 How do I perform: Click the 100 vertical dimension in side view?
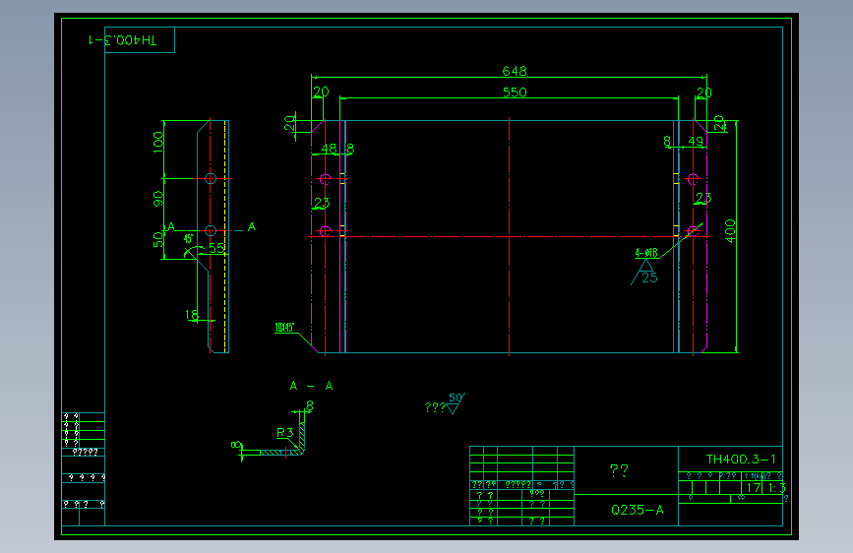158,142
